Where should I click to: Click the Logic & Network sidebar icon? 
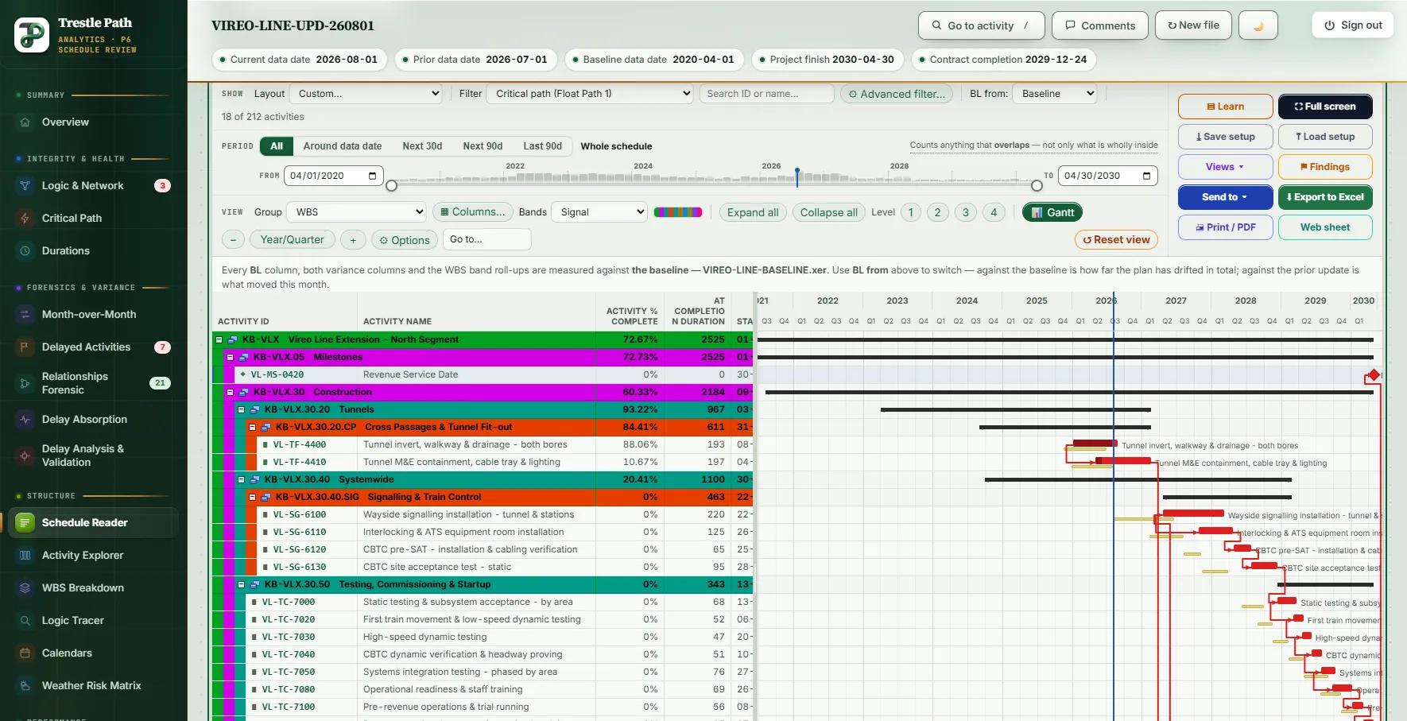25,186
